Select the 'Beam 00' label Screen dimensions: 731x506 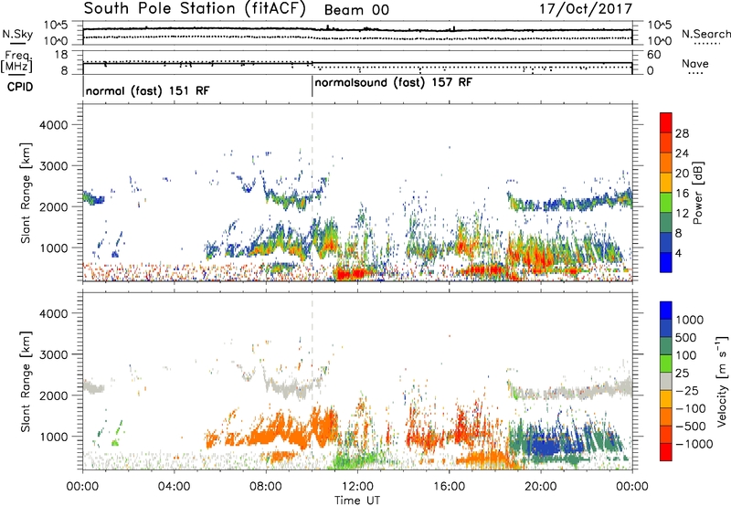click(356, 10)
